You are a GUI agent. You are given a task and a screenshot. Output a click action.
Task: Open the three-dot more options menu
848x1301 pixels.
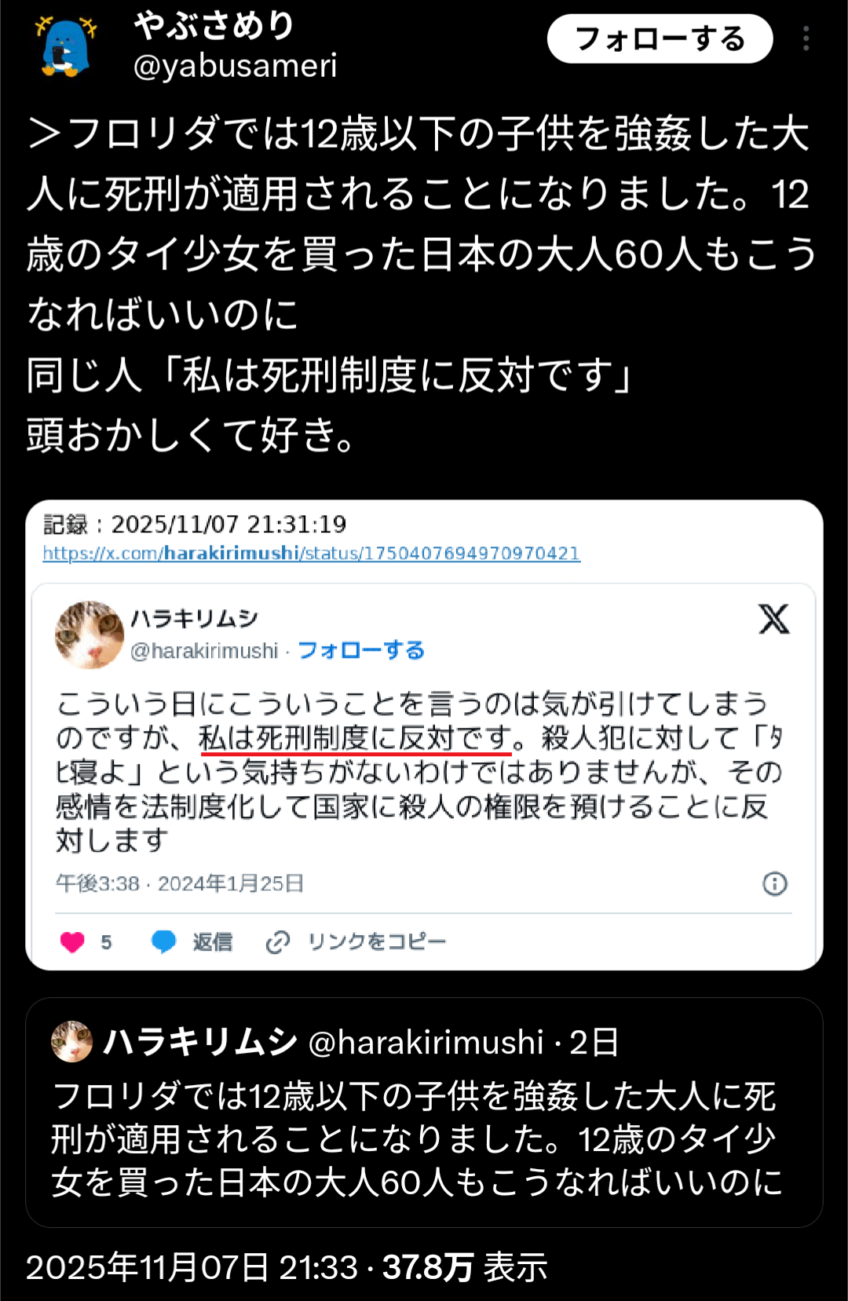(x=806, y=38)
